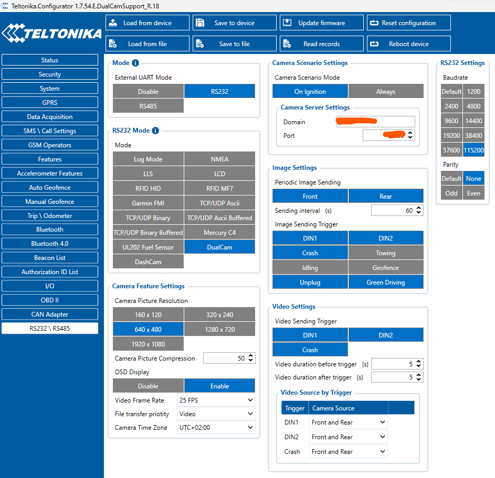Screen dimensions: 495x478
Task: Click the Reset configuration icon
Action: click(x=374, y=23)
